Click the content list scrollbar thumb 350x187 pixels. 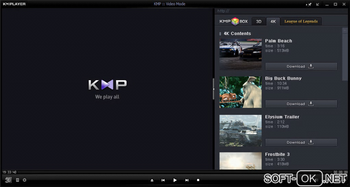click(x=345, y=57)
